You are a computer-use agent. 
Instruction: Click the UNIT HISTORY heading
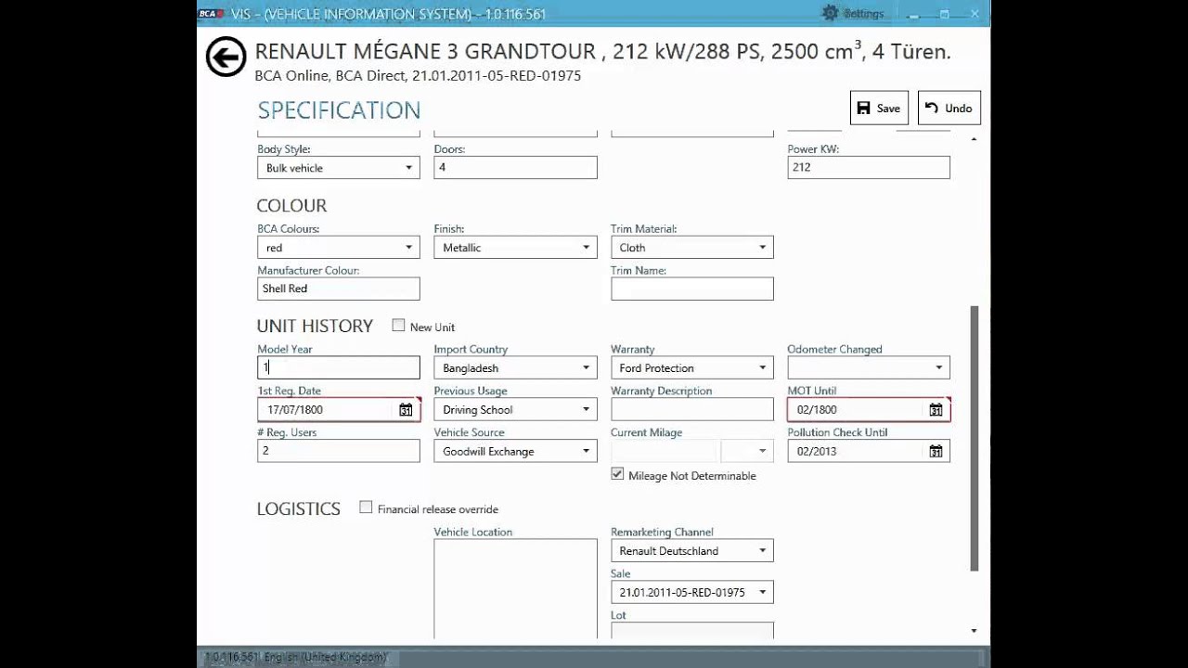point(315,326)
